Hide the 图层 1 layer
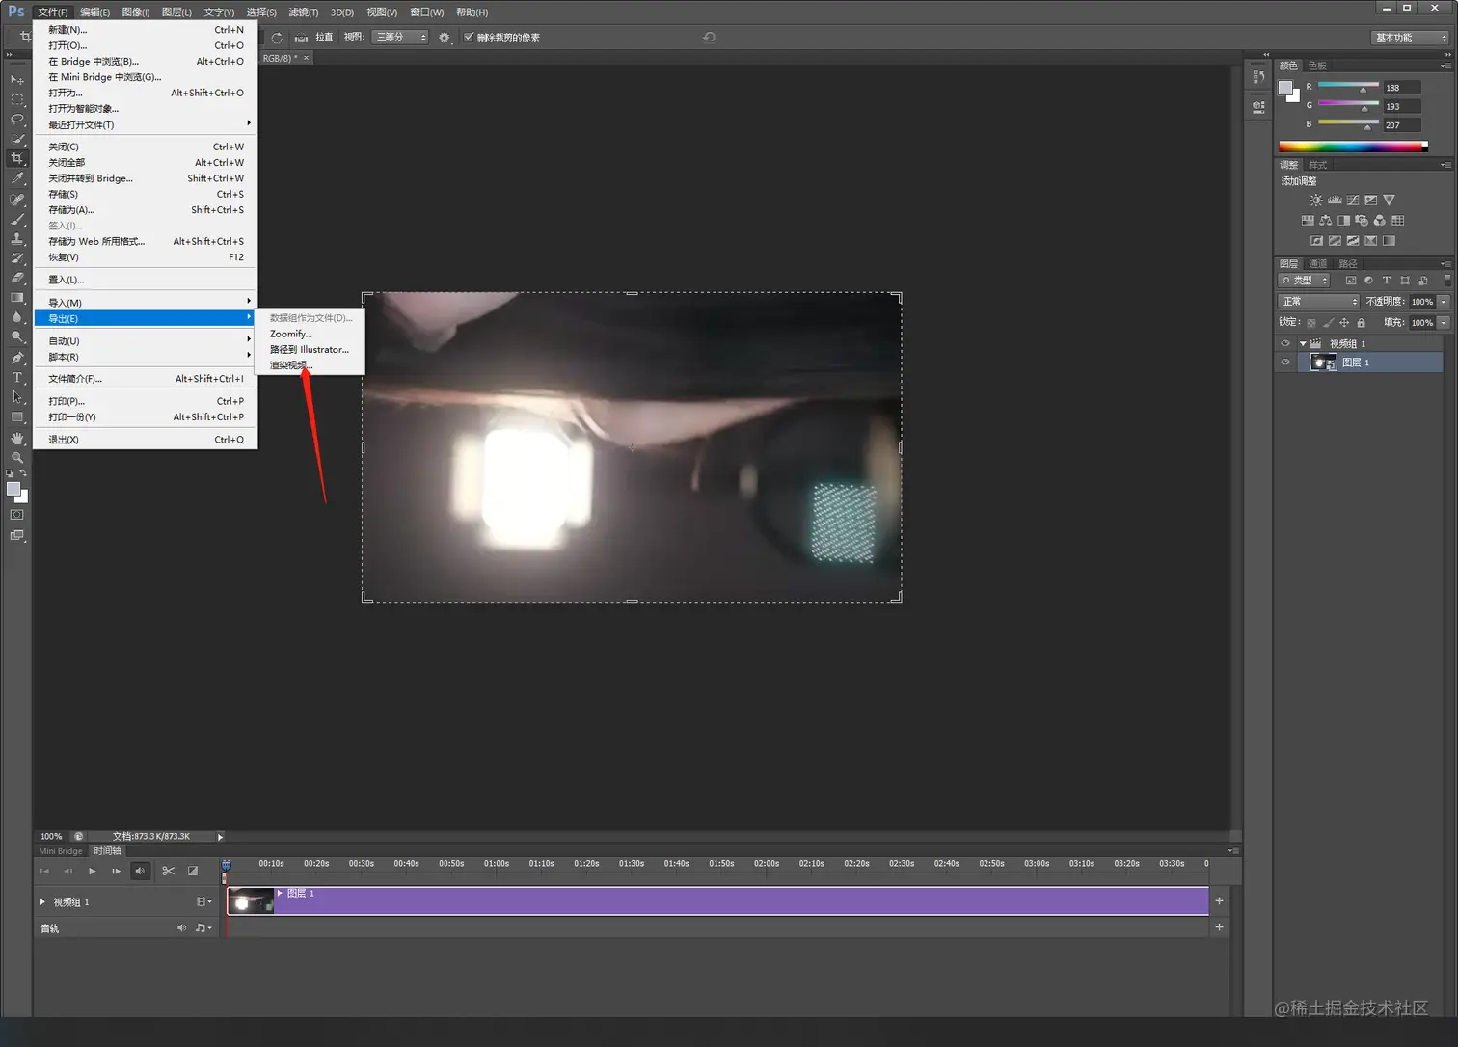 click(x=1285, y=362)
